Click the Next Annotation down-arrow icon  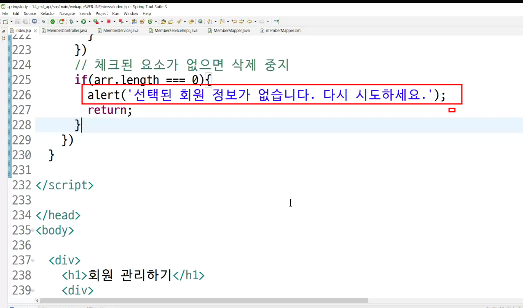(x=209, y=21)
